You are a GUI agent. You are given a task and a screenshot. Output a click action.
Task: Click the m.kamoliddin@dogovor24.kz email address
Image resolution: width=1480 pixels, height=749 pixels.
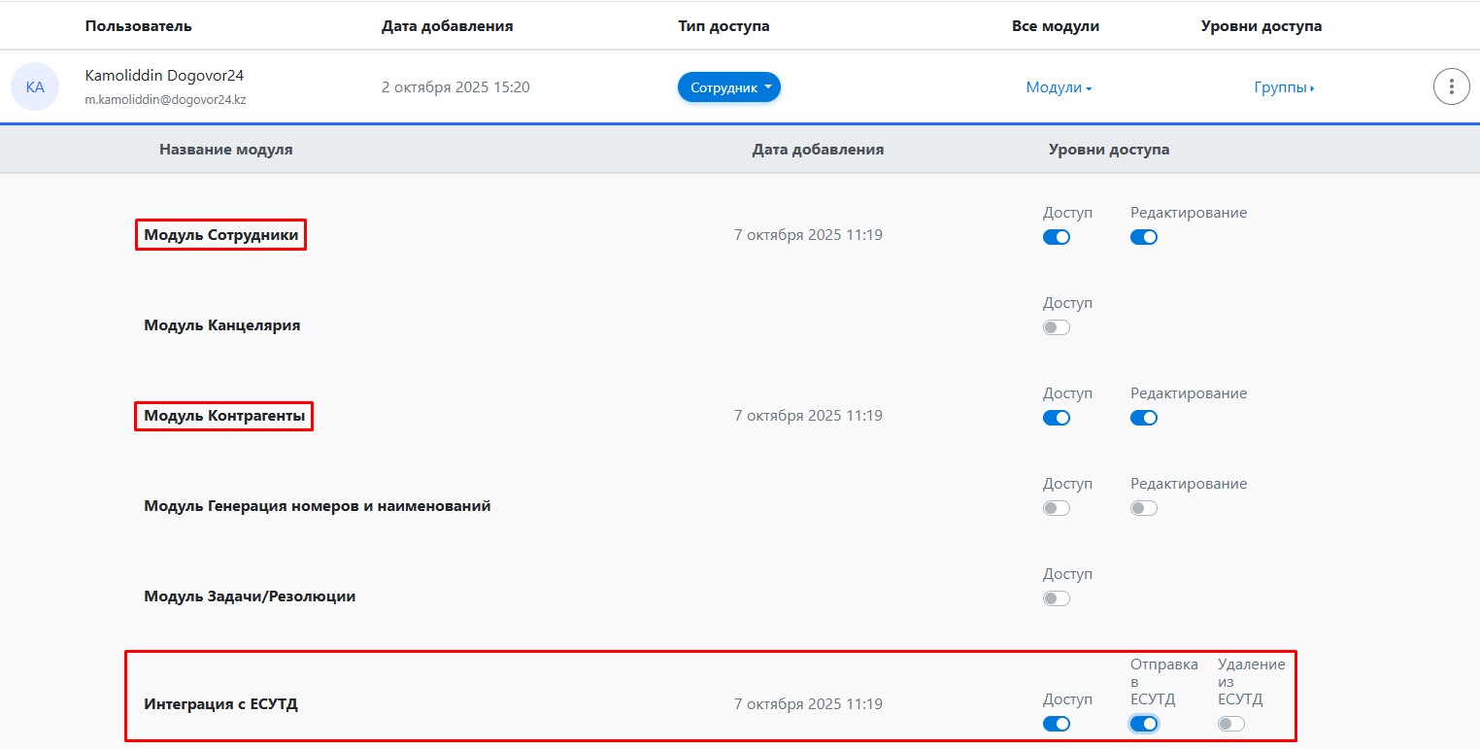click(x=165, y=99)
